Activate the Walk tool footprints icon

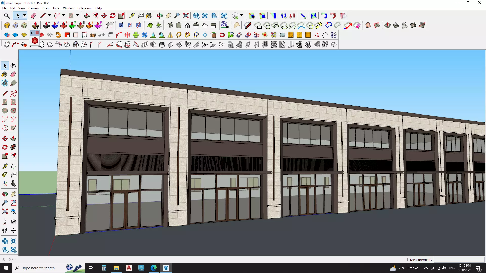coord(5,231)
